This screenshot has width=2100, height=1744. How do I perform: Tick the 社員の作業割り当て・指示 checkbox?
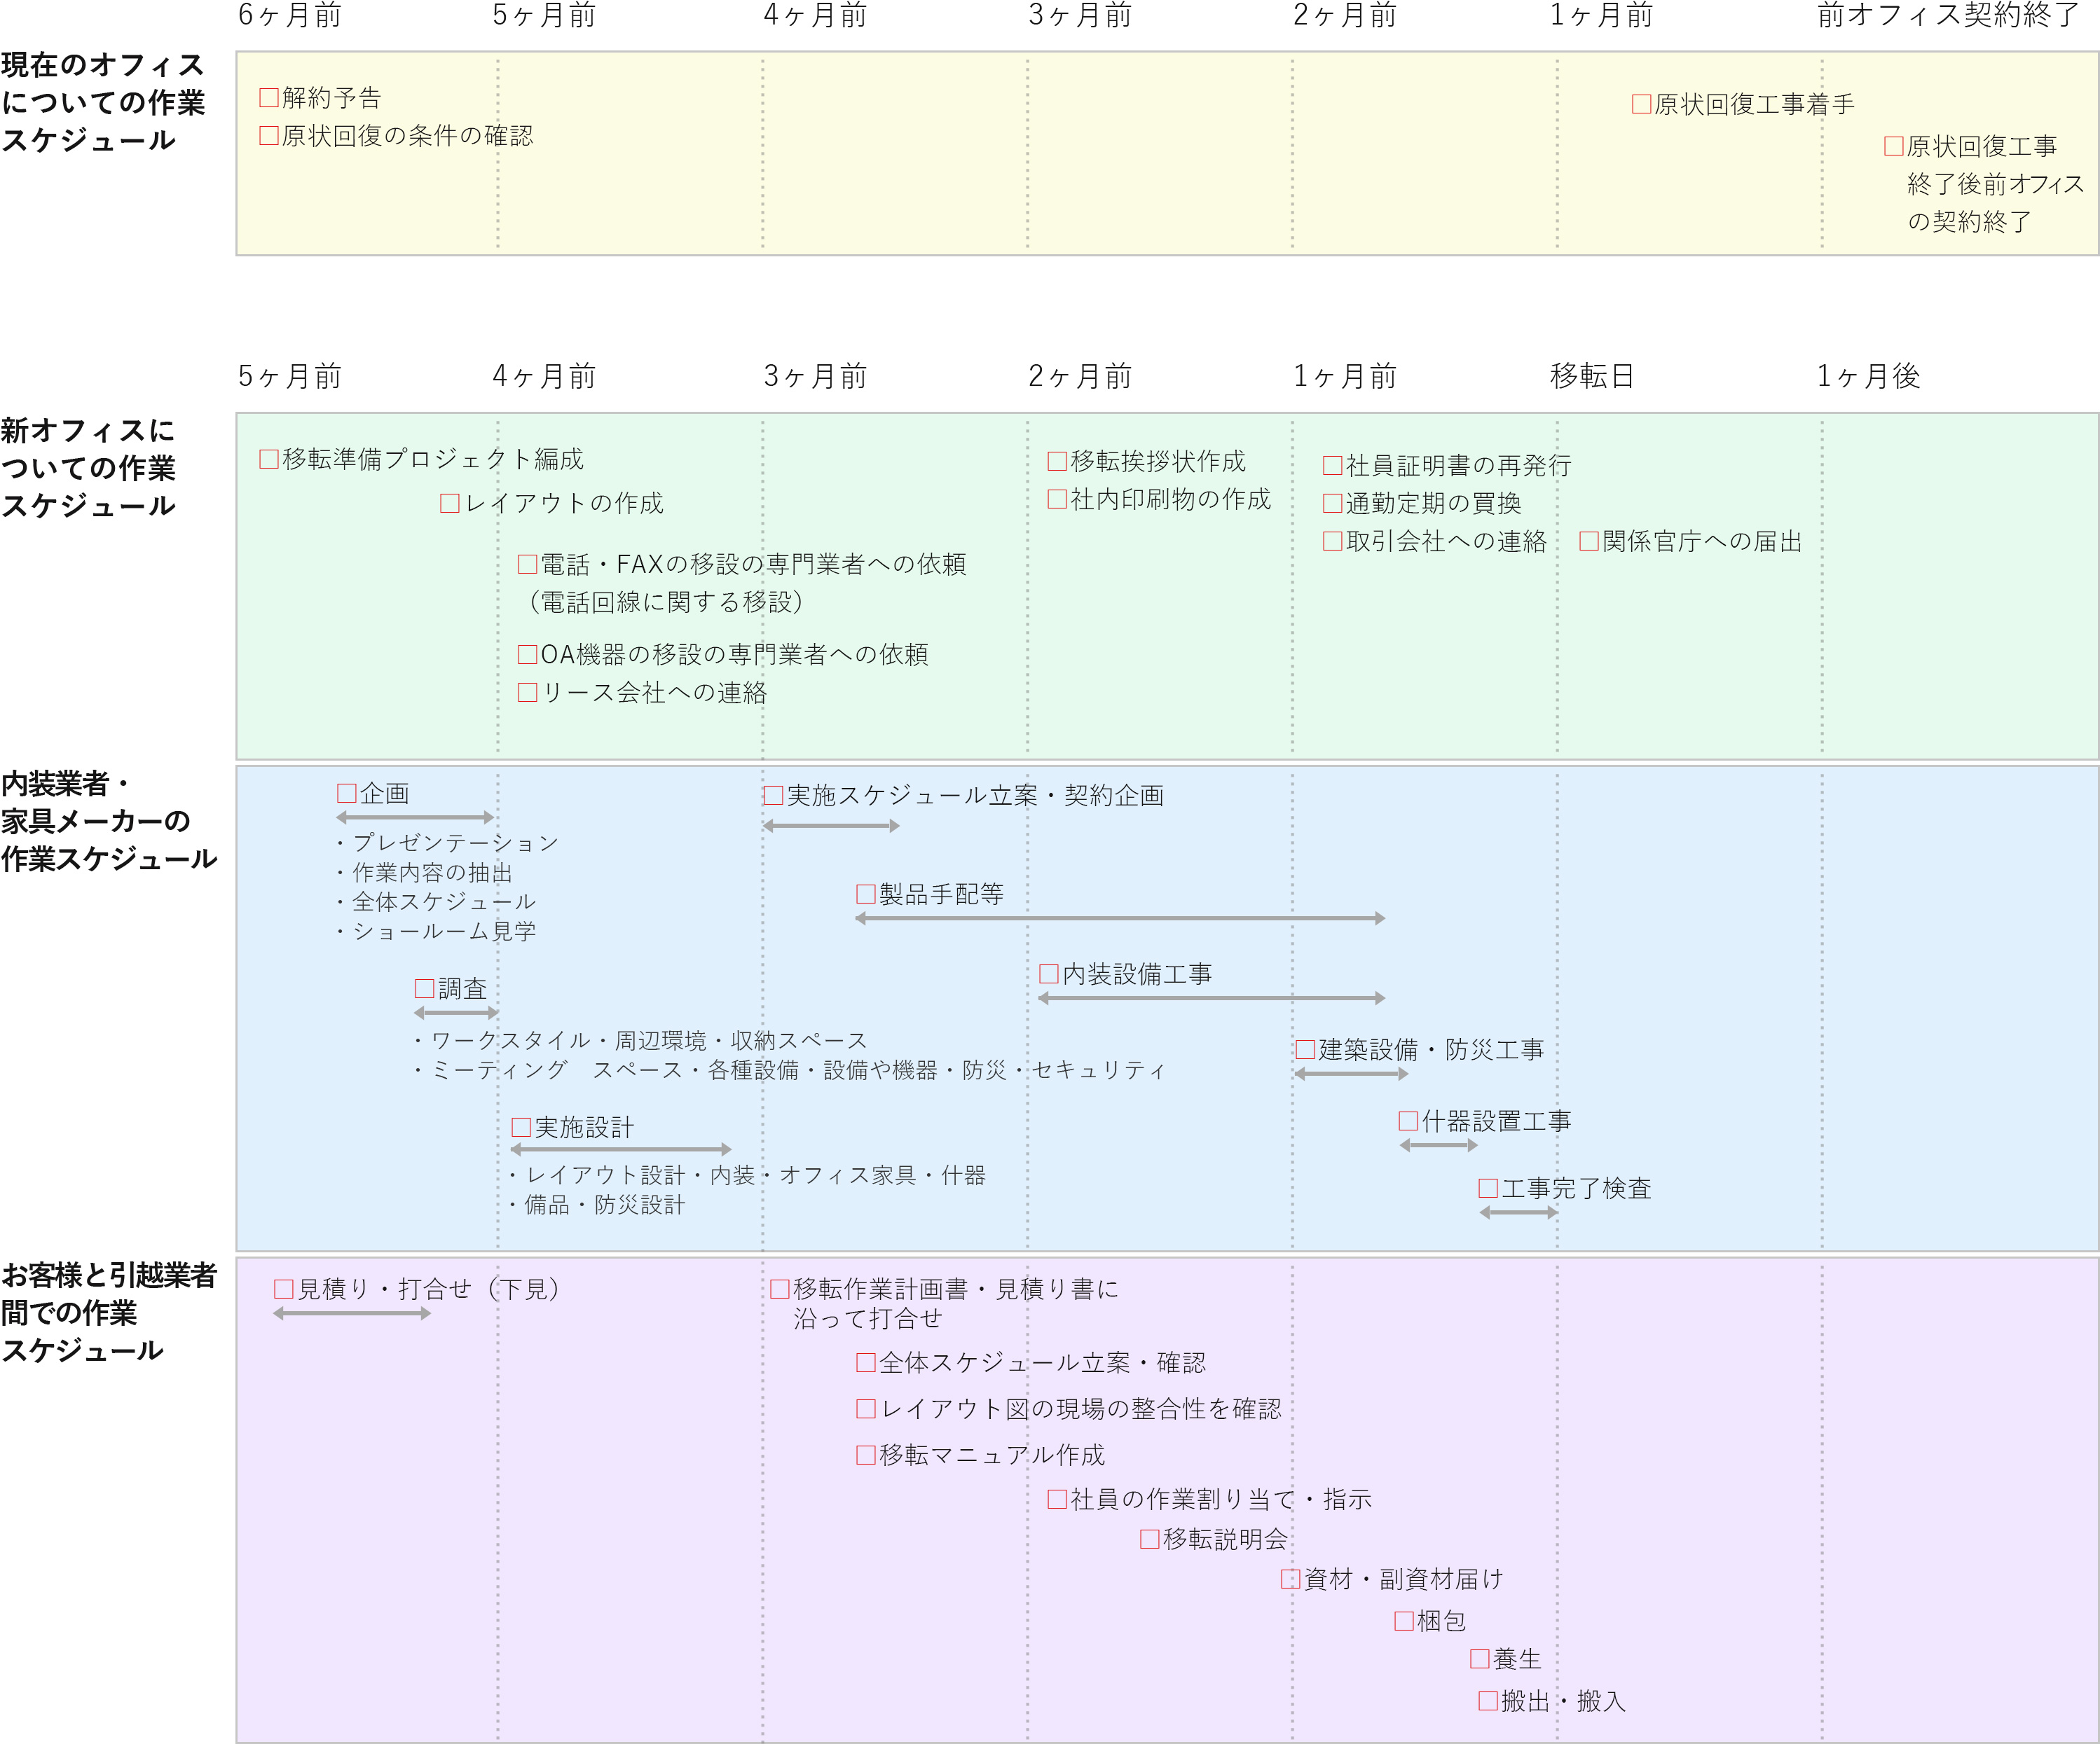coord(1057,1499)
